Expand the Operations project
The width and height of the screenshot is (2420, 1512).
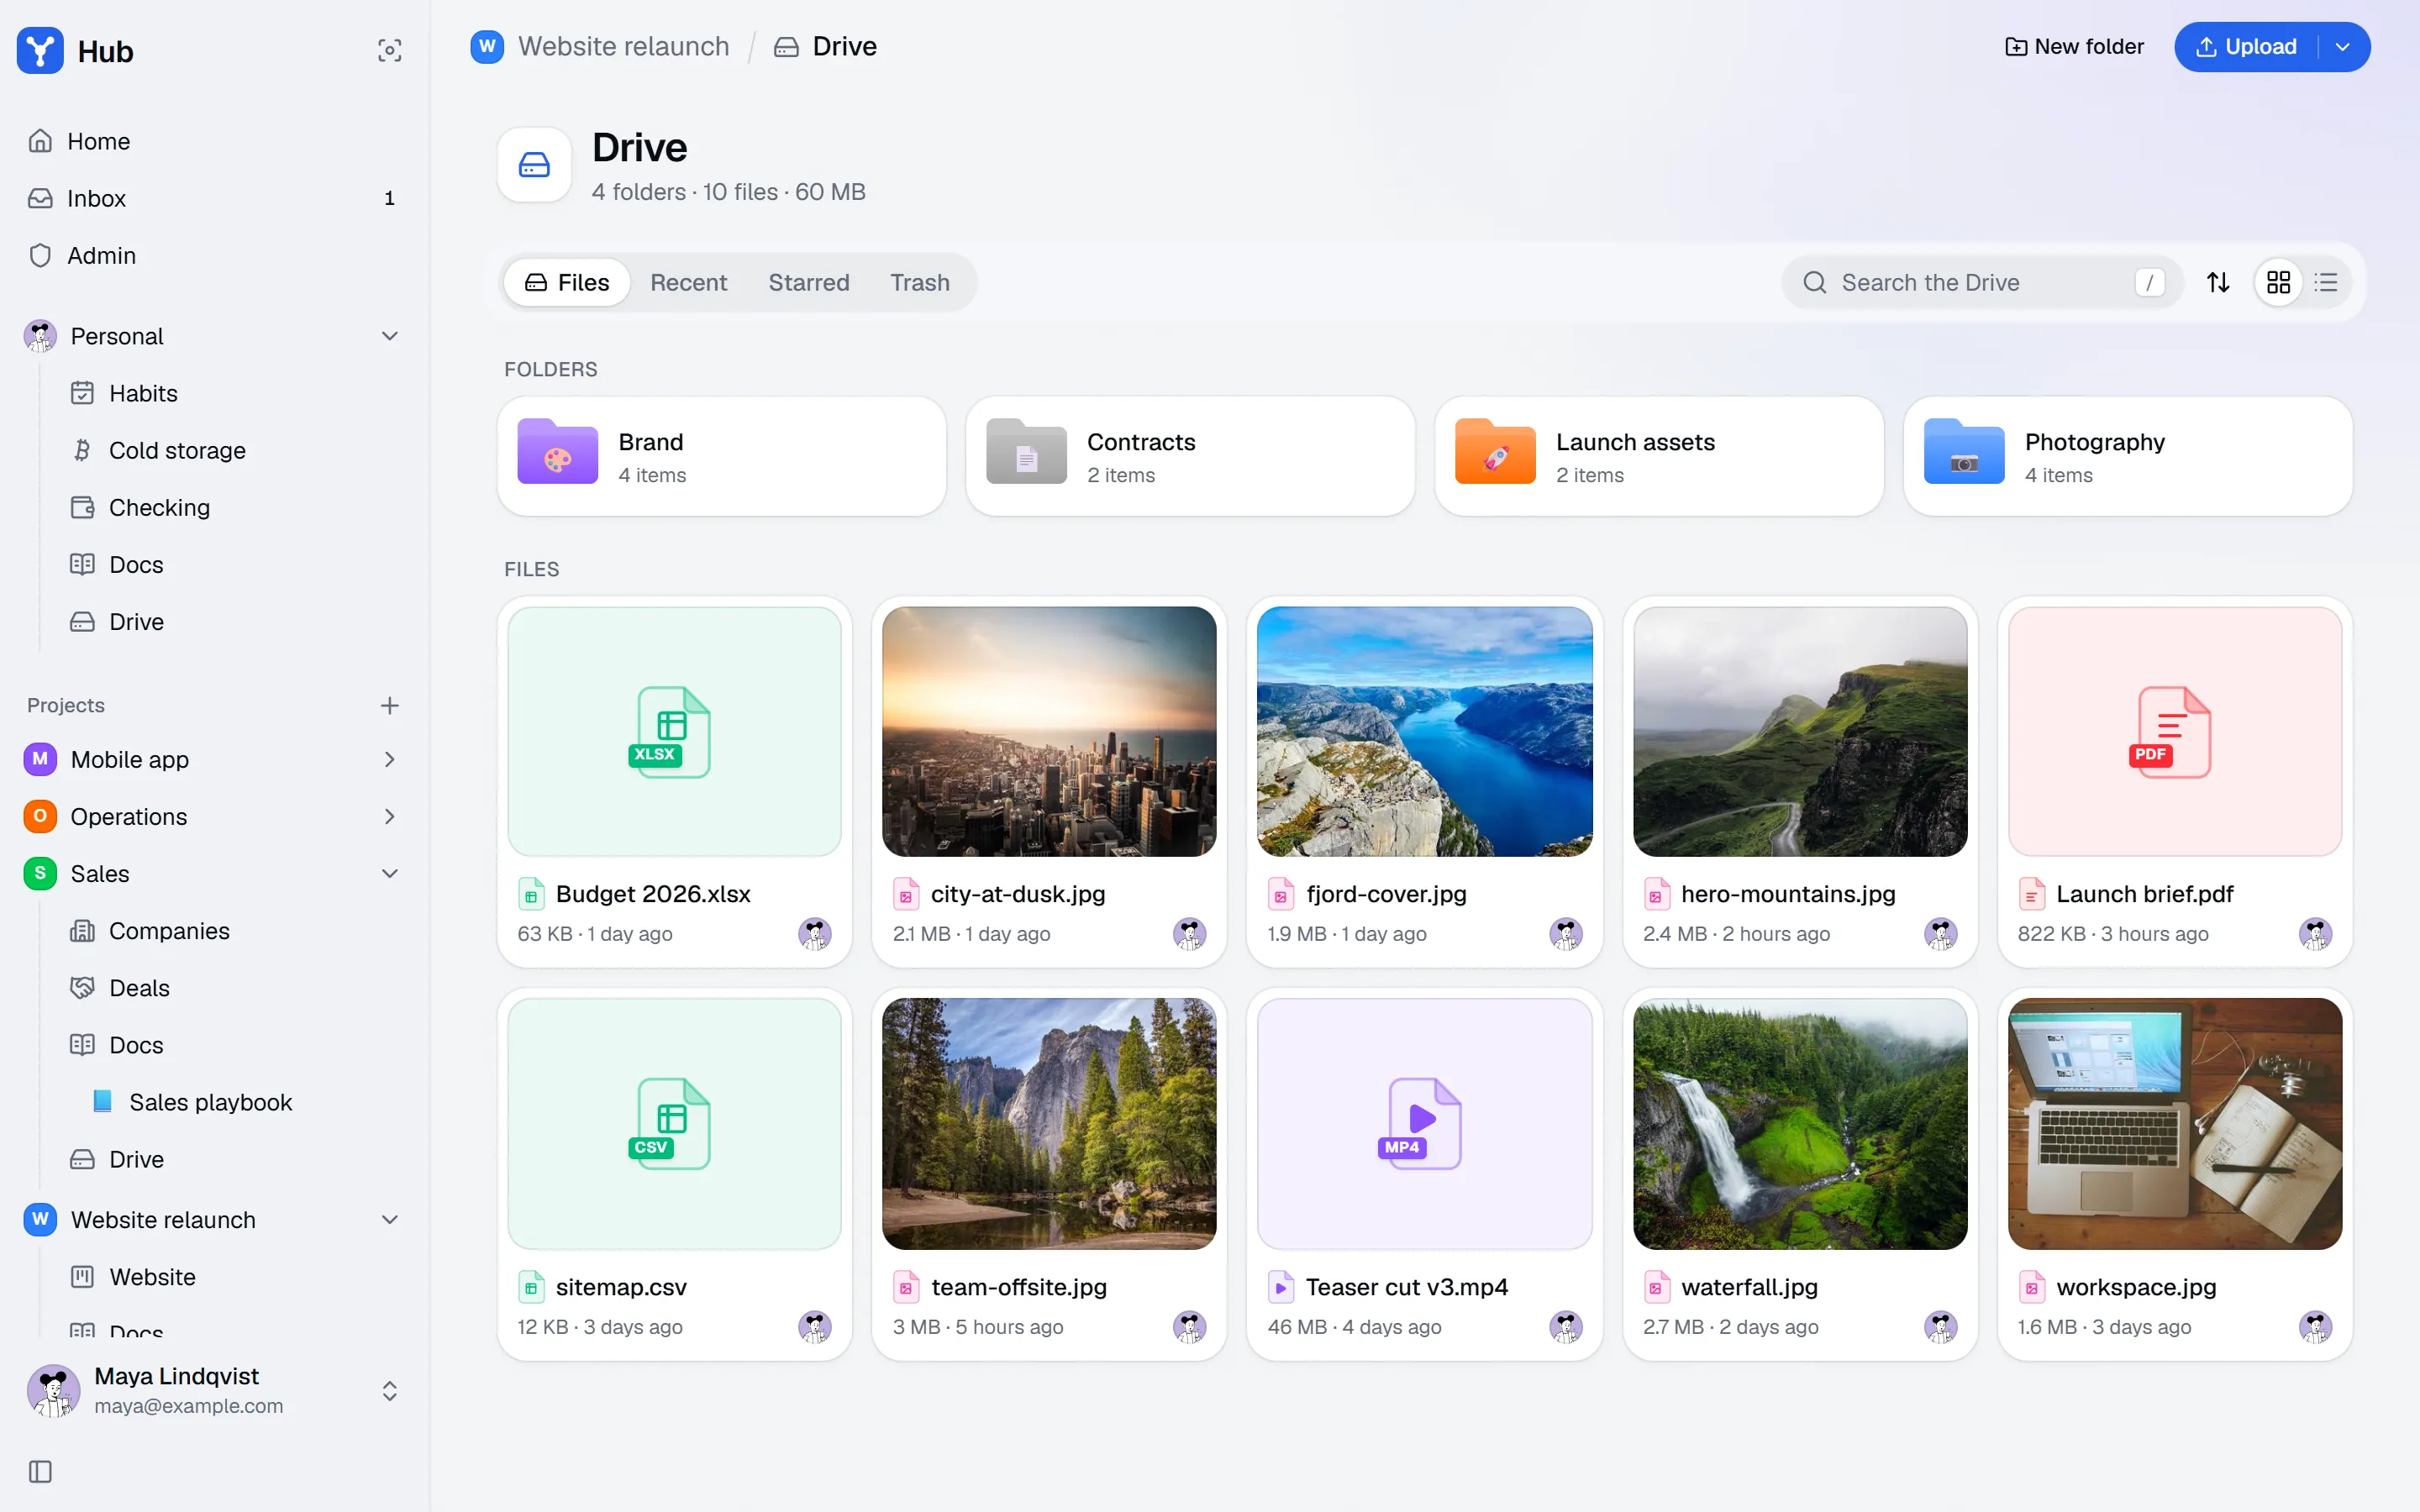pyautogui.click(x=390, y=816)
